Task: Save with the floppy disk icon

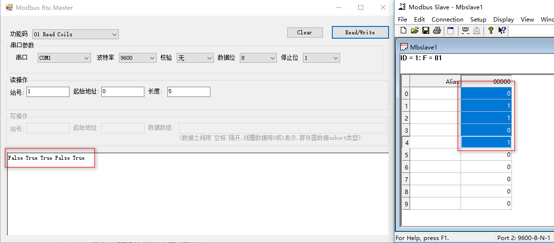Action: point(426,30)
